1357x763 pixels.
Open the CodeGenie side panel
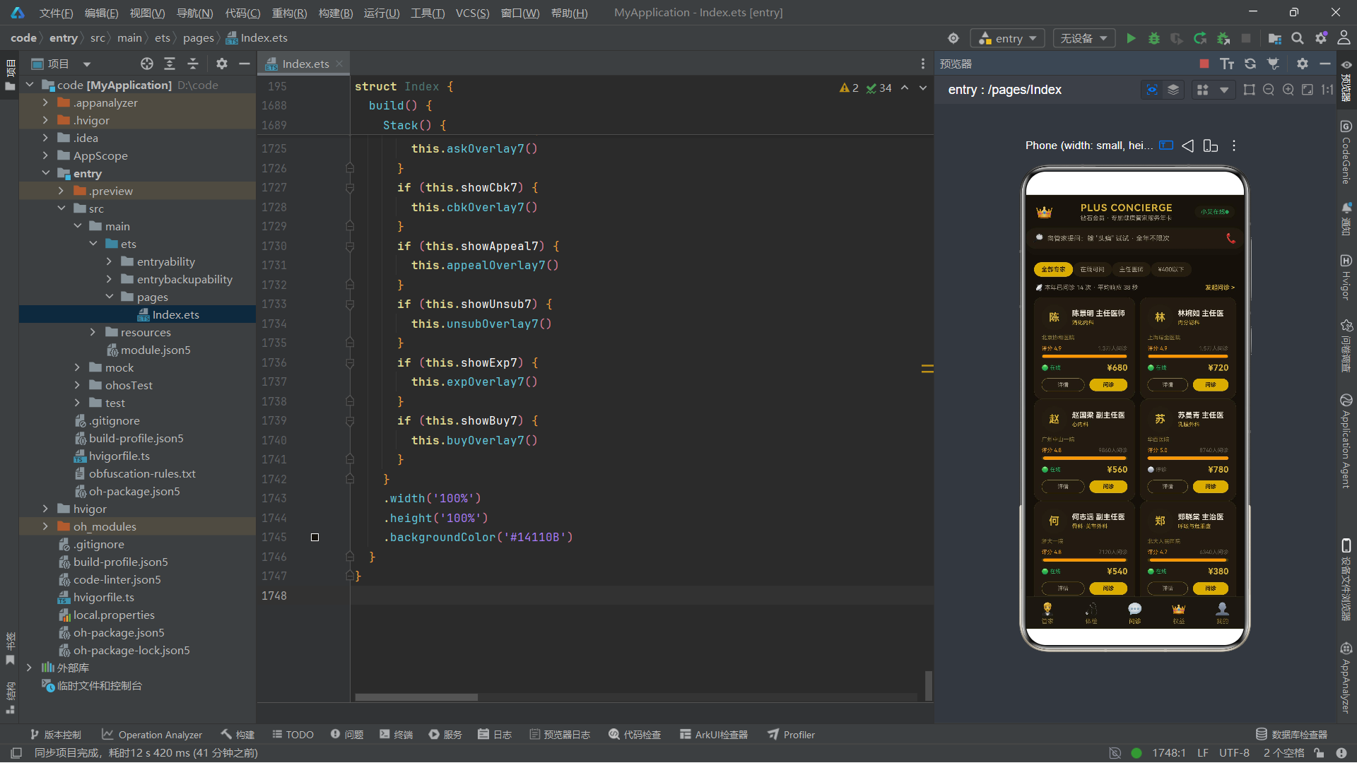1346,153
